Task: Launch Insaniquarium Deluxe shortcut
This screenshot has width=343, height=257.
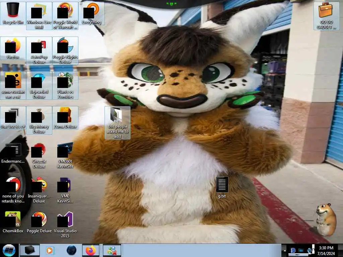Action: coord(39,190)
